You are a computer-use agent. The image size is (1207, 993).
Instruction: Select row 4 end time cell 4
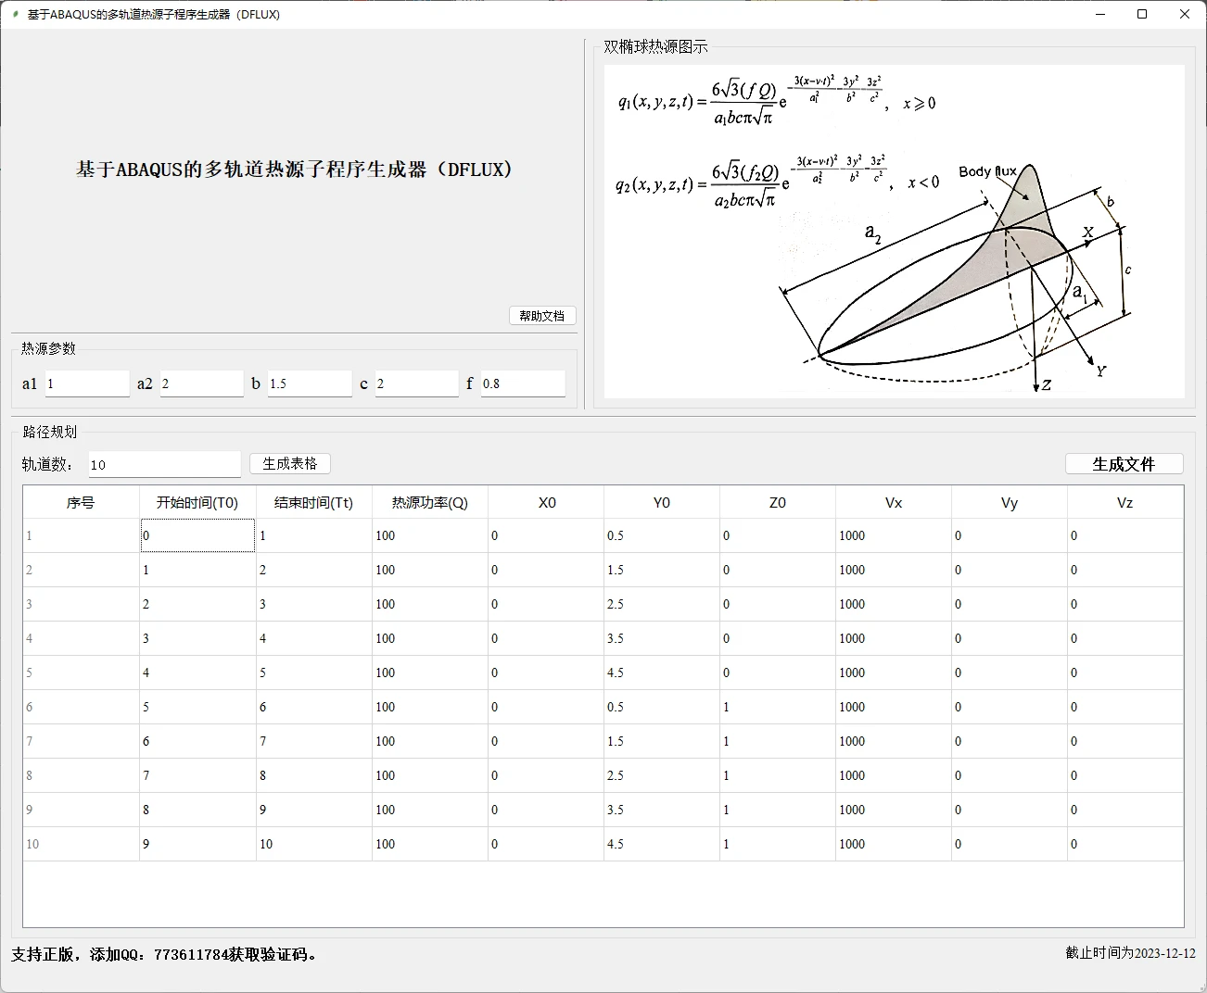click(313, 638)
